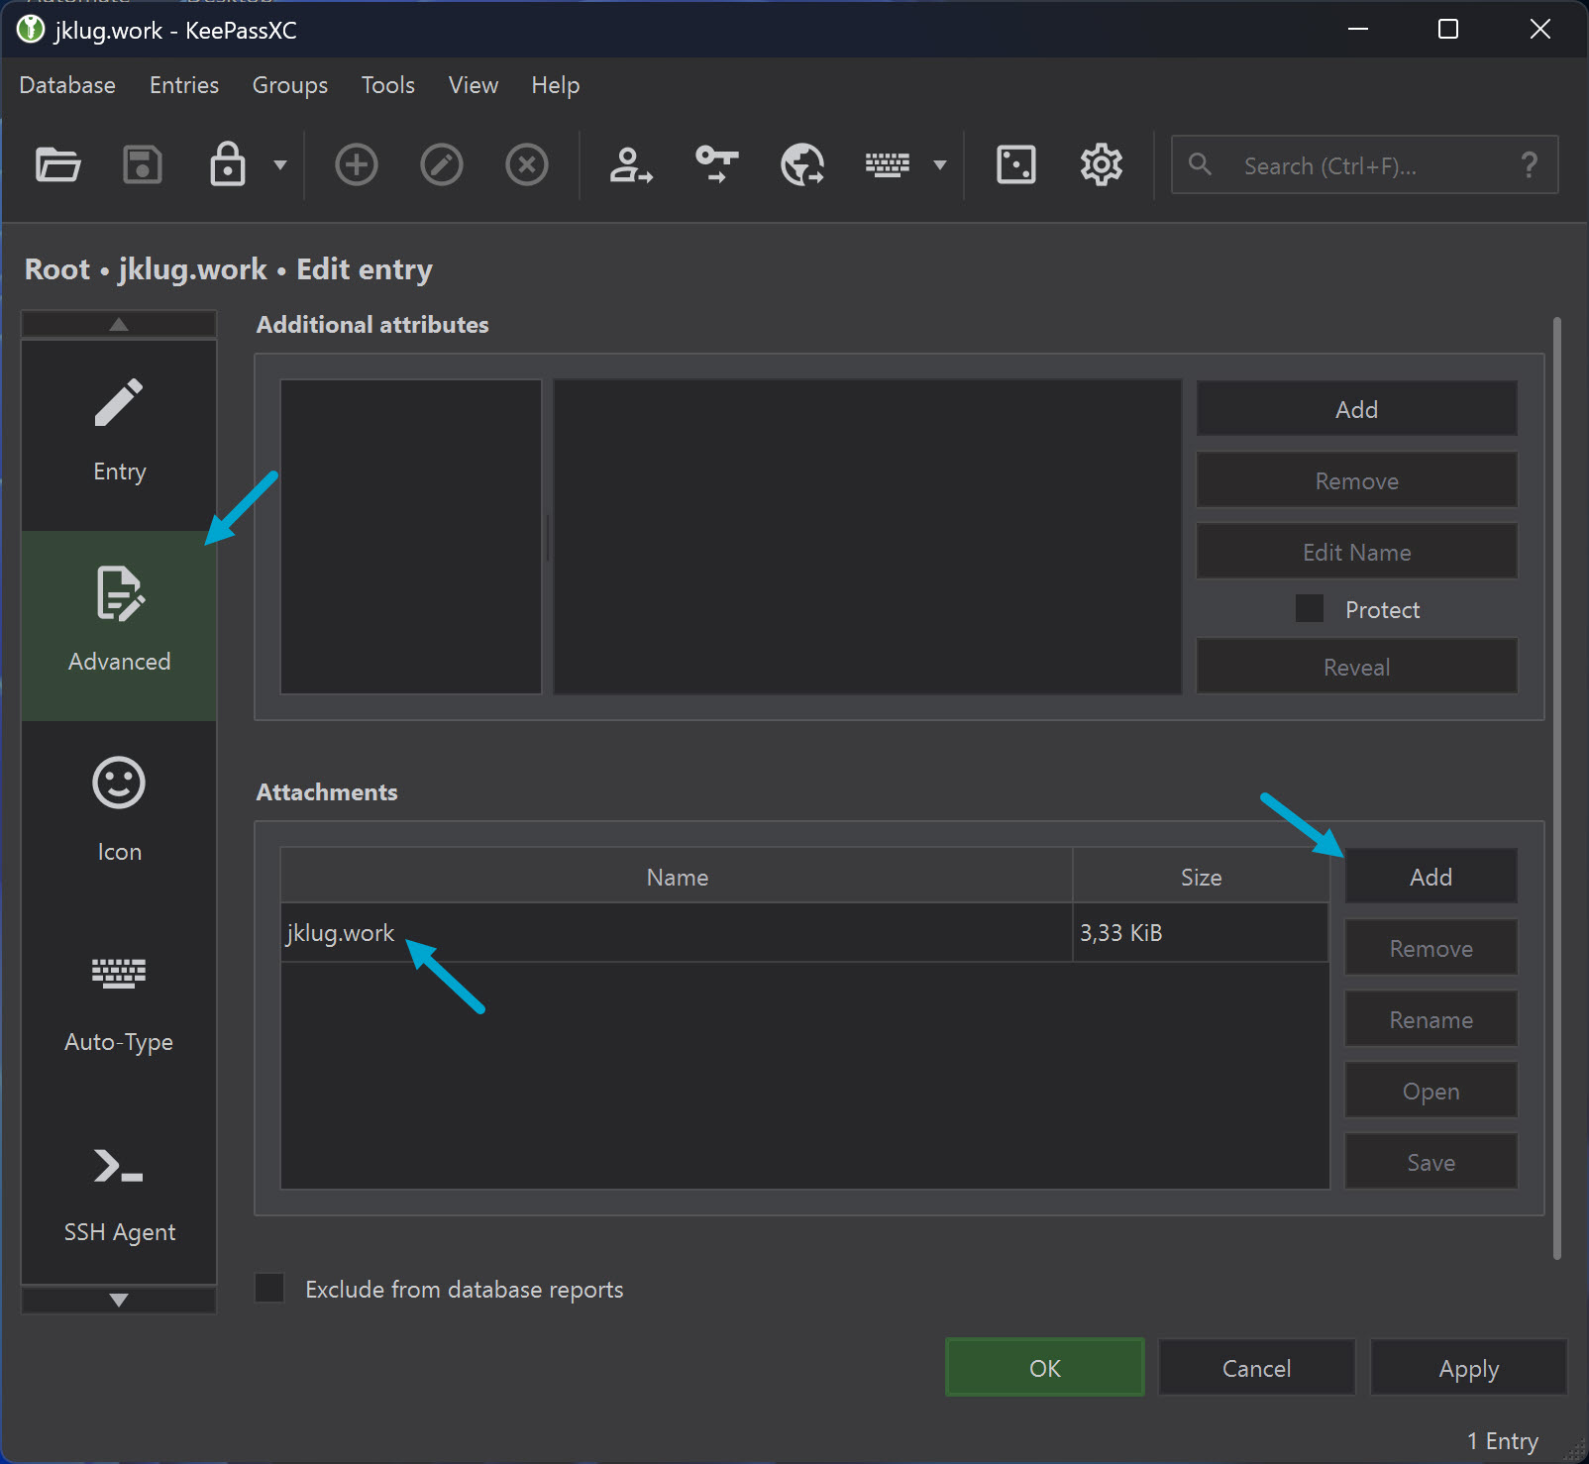The height and width of the screenshot is (1464, 1589).
Task: Sort attachments by Name column header
Action: [677, 877]
